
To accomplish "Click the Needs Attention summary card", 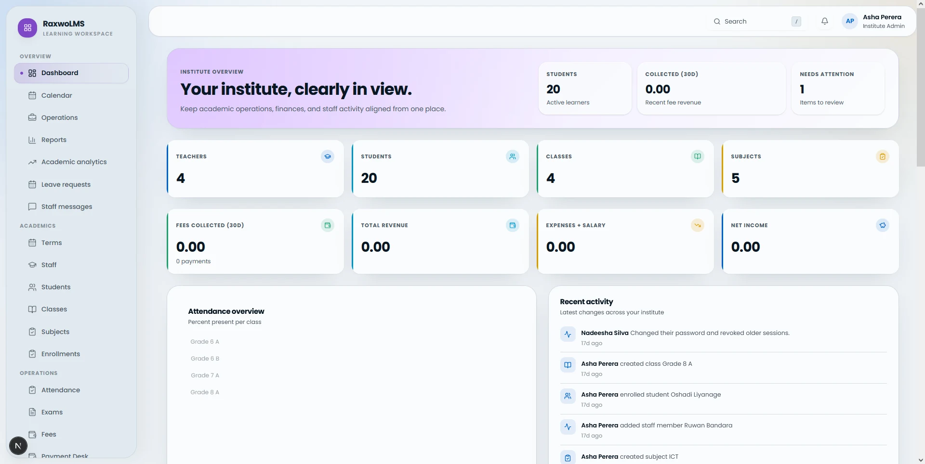I will pos(838,88).
